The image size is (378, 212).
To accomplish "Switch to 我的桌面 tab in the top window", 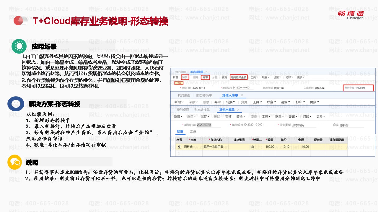I will click(x=180, y=72).
